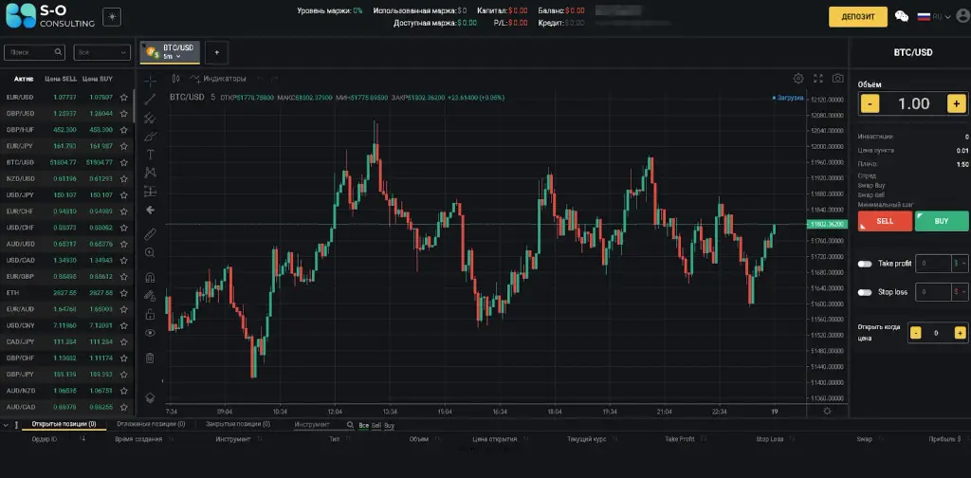Select the text annotation tool
The height and width of the screenshot is (478, 971).
tap(150, 155)
